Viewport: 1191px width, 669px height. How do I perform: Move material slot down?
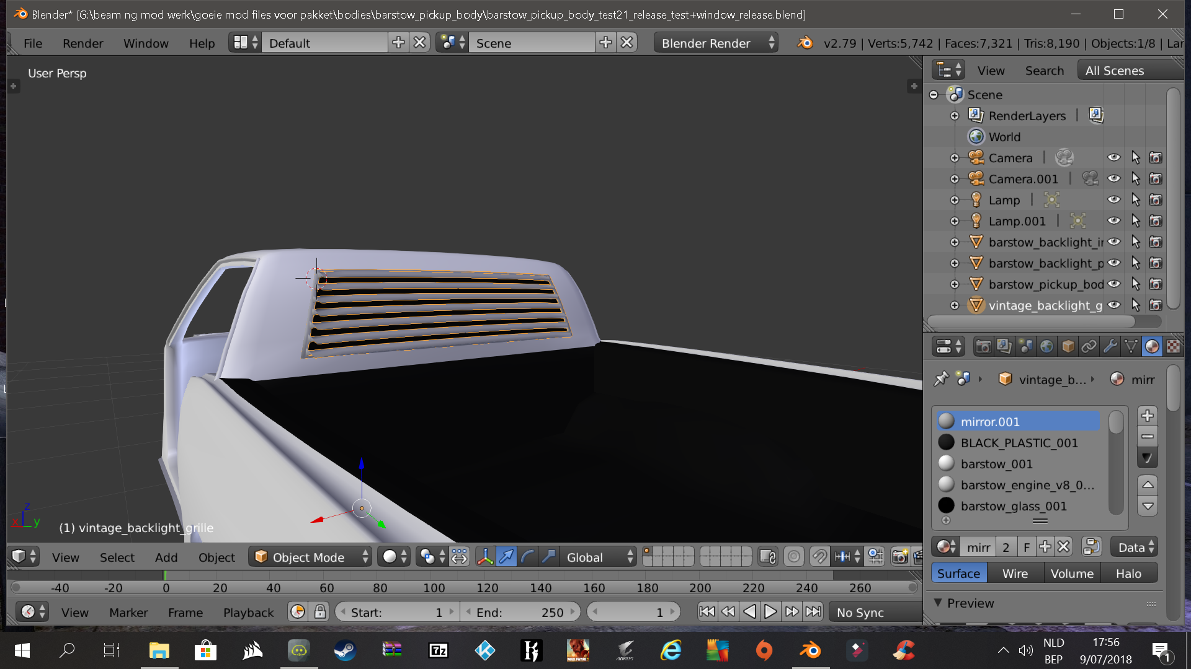point(1148,506)
